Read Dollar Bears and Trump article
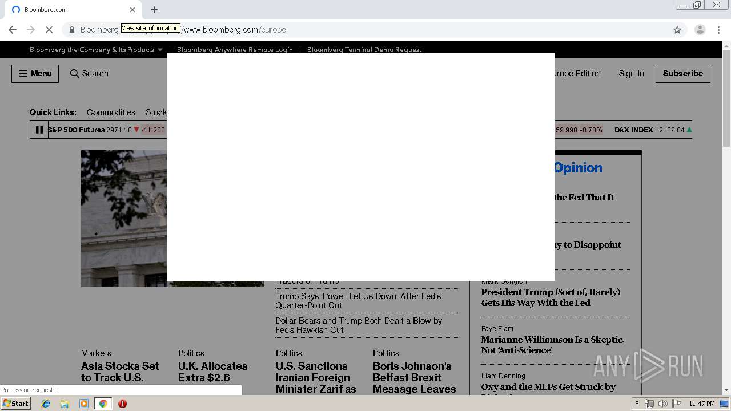Screen dimensions: 731x411 click(x=359, y=325)
